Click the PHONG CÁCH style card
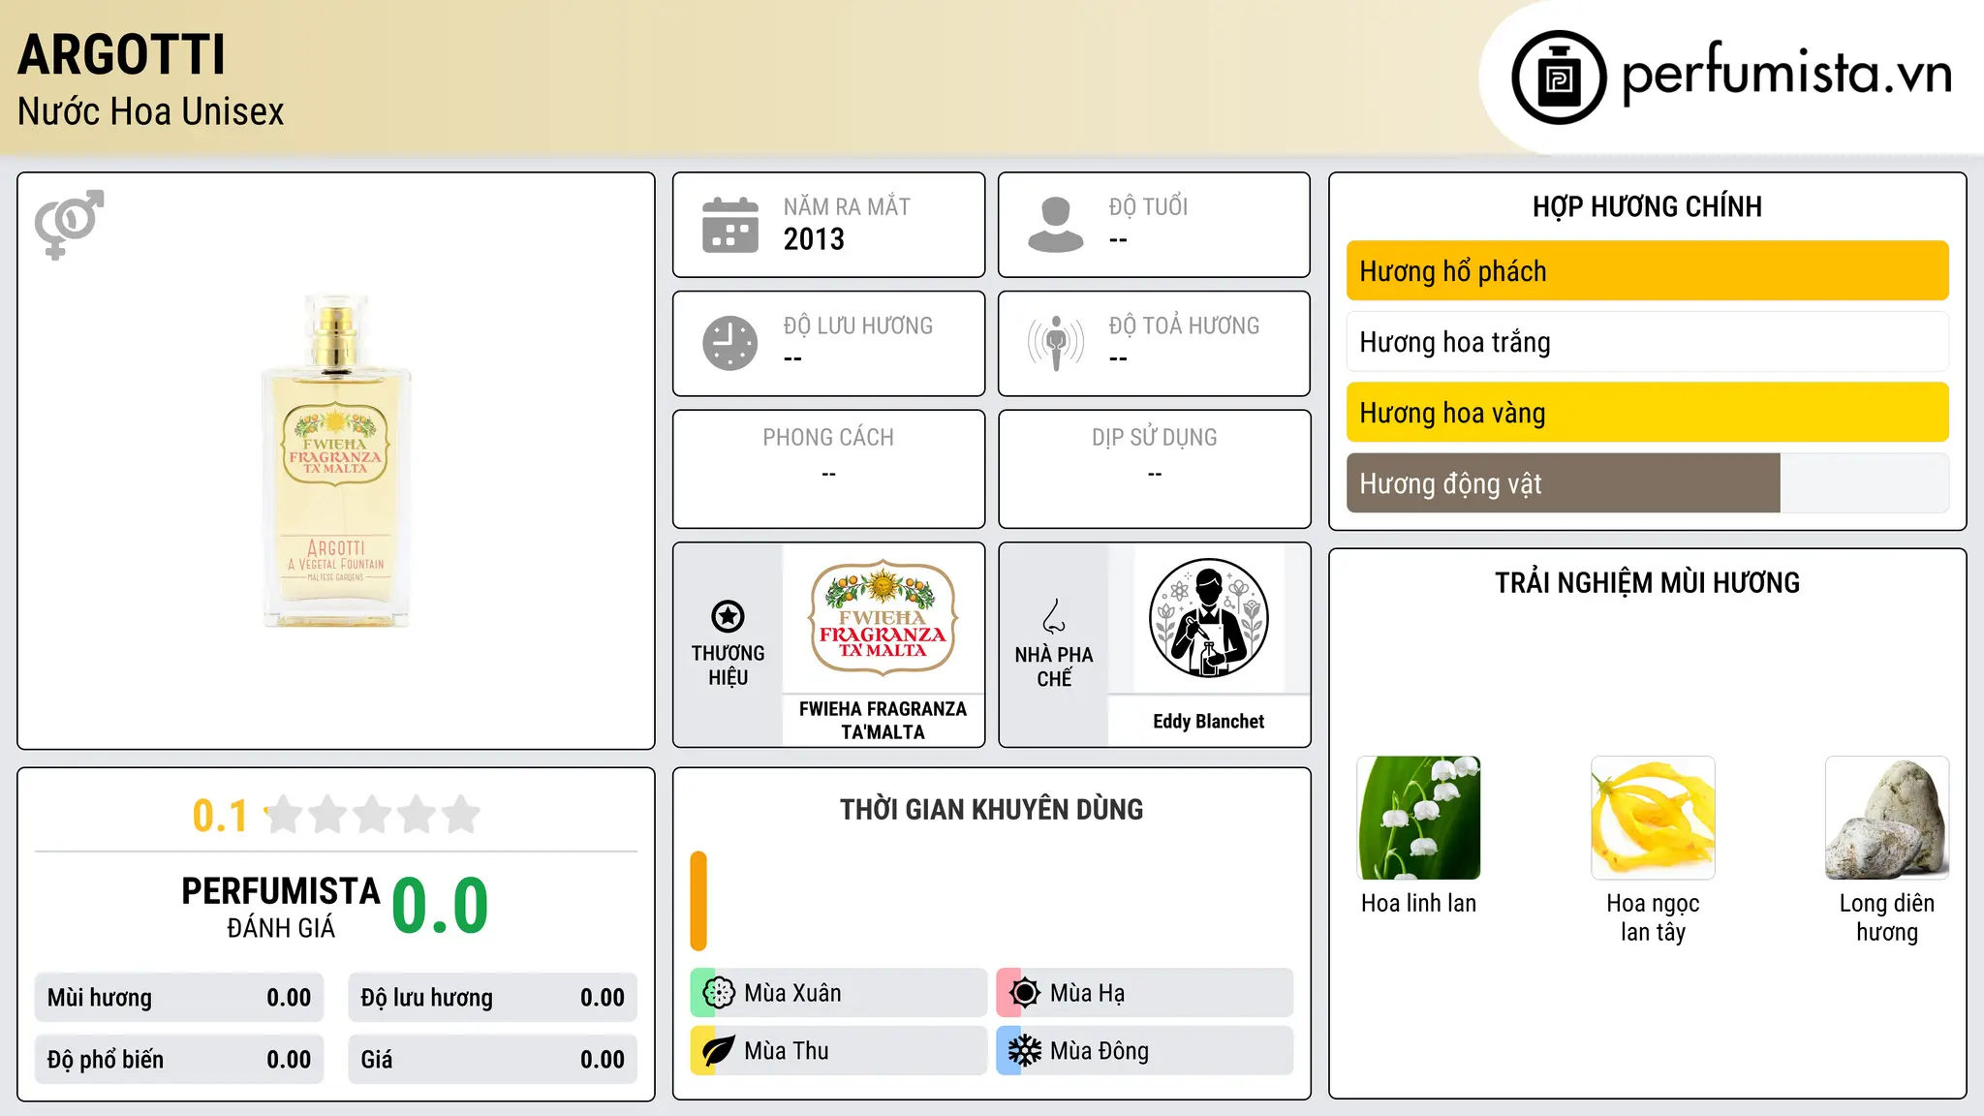 828,469
